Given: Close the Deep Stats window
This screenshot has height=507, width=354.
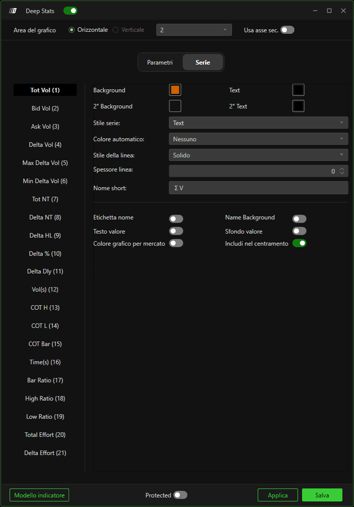Looking at the screenshot, I should (343, 11).
